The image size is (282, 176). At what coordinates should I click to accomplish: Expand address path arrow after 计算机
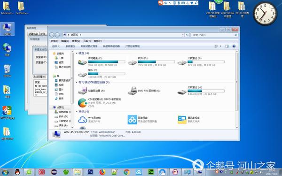(80, 35)
